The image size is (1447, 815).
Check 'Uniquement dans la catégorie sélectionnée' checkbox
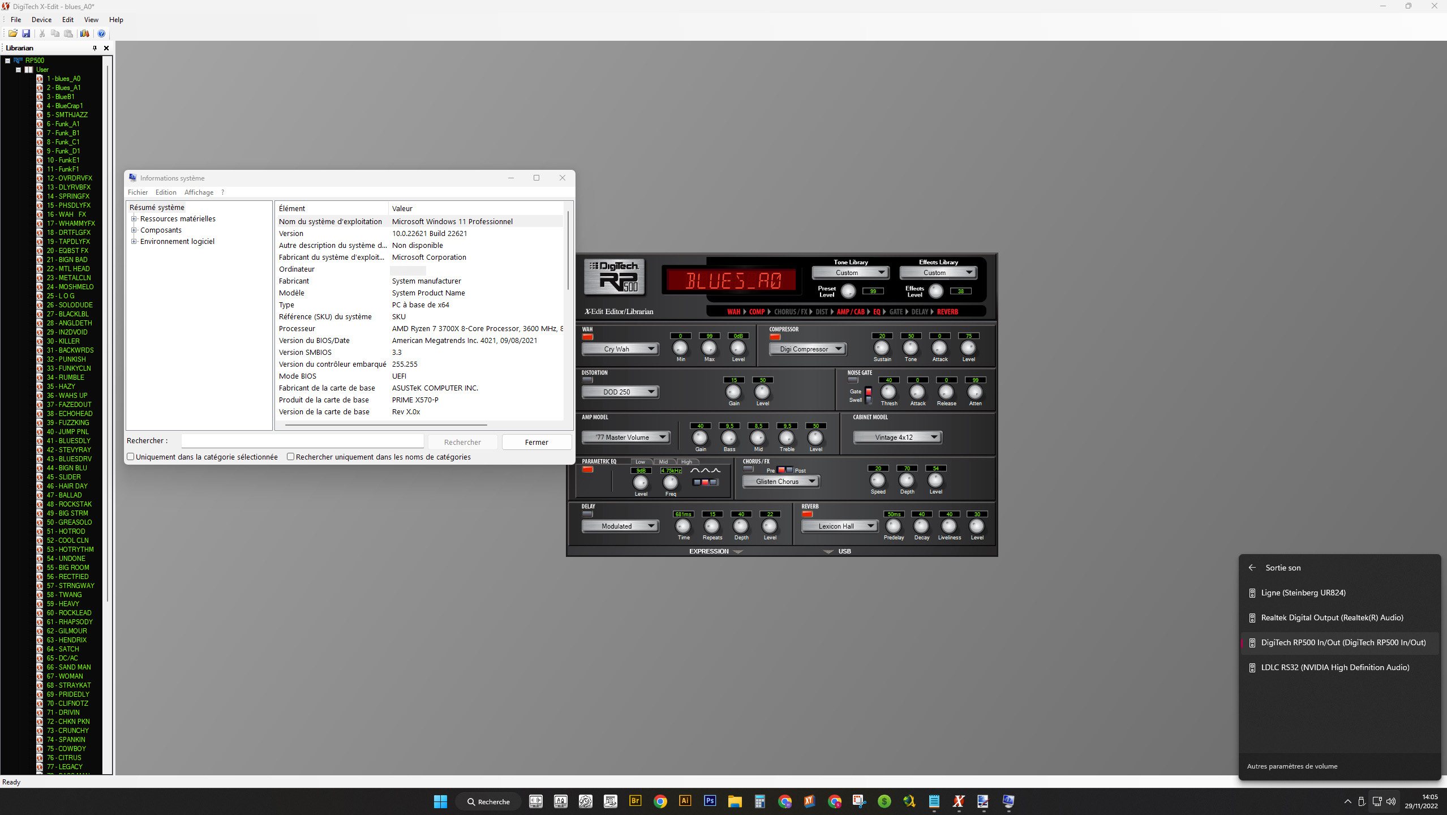pyautogui.click(x=131, y=457)
